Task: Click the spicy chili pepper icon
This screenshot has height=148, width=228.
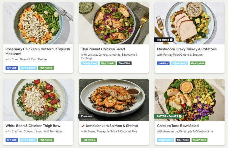Action: tap(83, 126)
